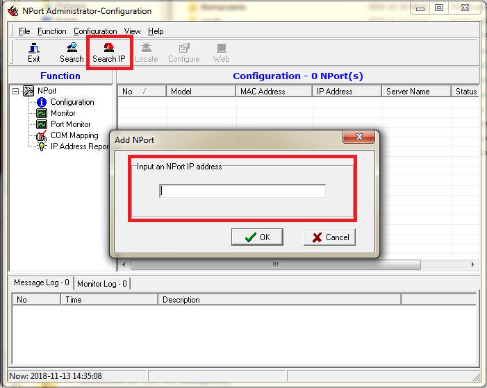The width and height of the screenshot is (487, 388).
Task: Select the Configuration info icon in tree
Action: coord(41,102)
